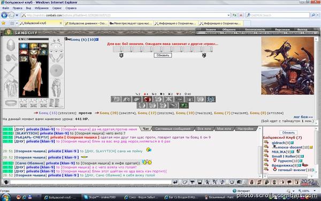This screenshot has width=321, height=201.
Task: Open the round shield equipment slot
Action: [x=56, y=71]
